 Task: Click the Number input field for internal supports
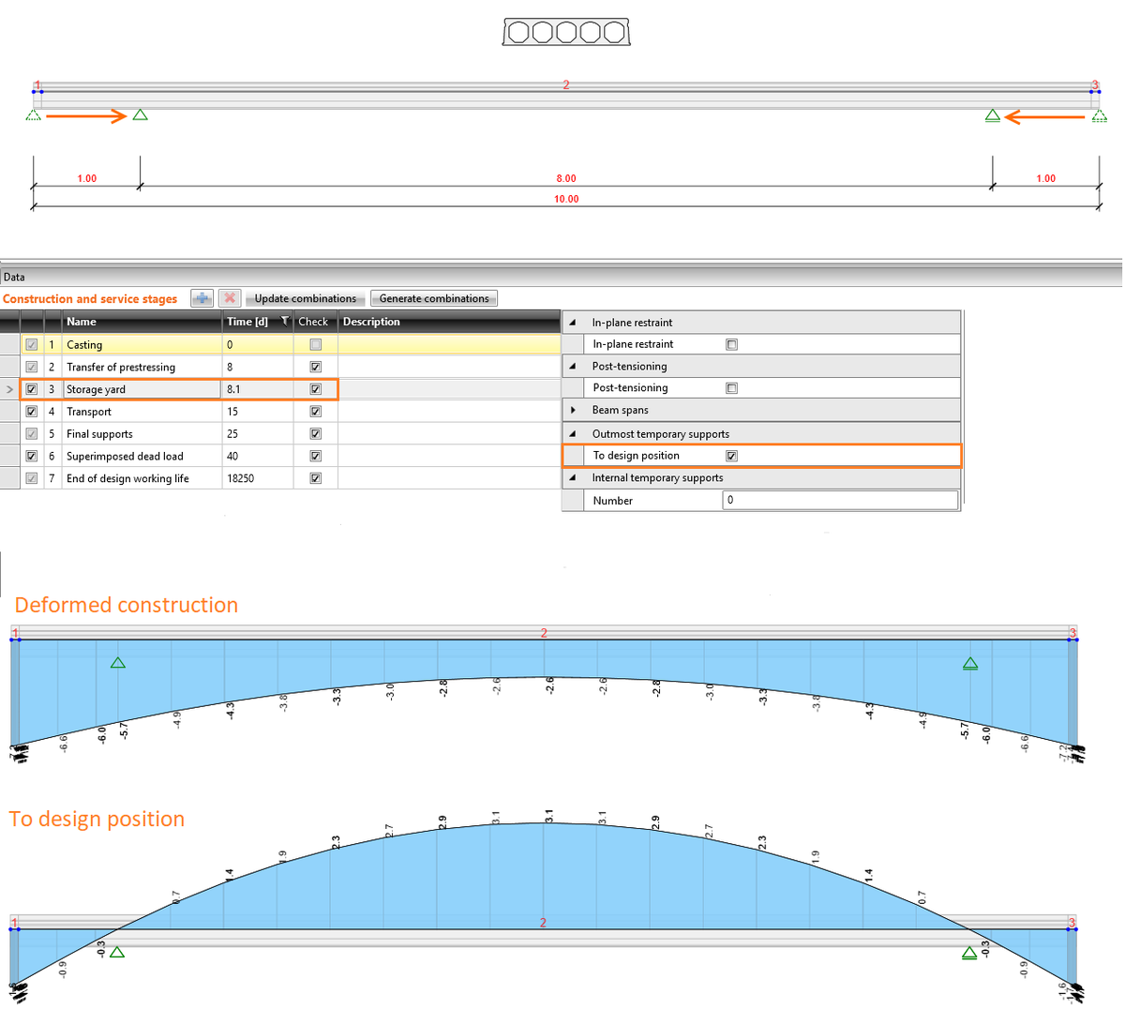(x=839, y=500)
